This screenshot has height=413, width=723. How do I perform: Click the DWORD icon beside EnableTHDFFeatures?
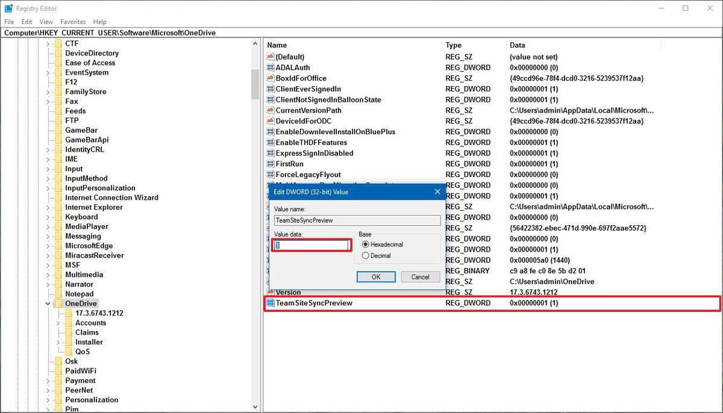click(x=270, y=142)
